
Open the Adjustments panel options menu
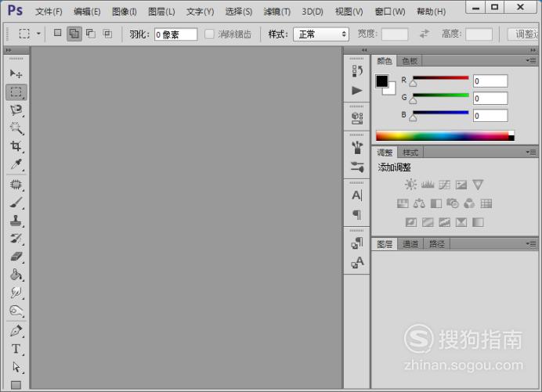pos(531,153)
